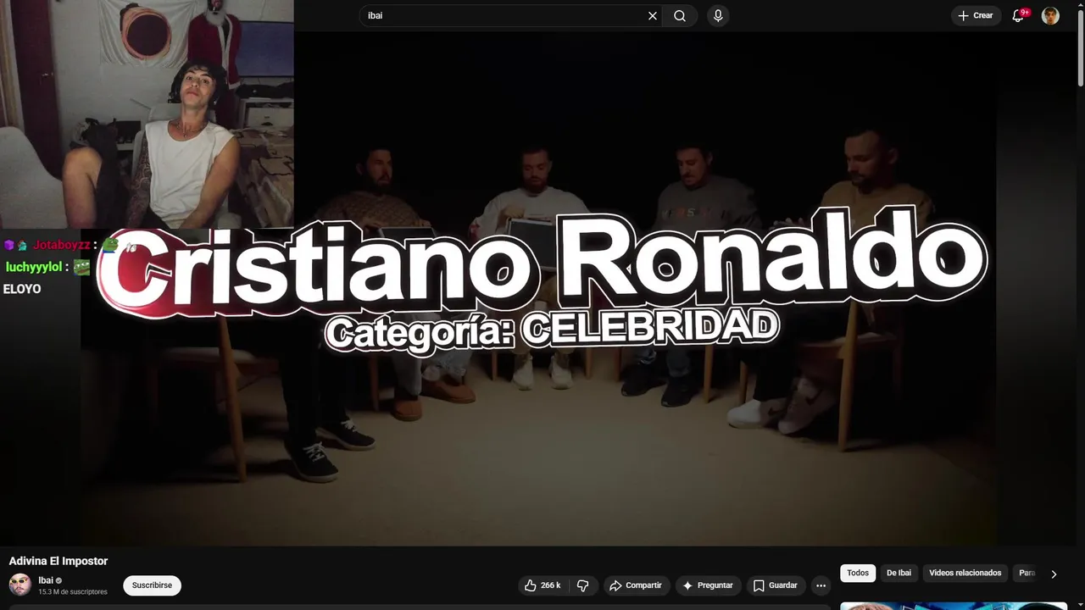Click the luchyyylol chat username

coord(34,267)
